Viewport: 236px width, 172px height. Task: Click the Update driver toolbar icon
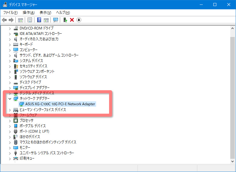(x=65, y=20)
